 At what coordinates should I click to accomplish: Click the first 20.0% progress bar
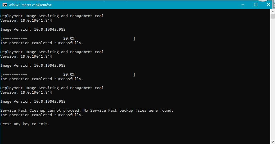click(68, 39)
